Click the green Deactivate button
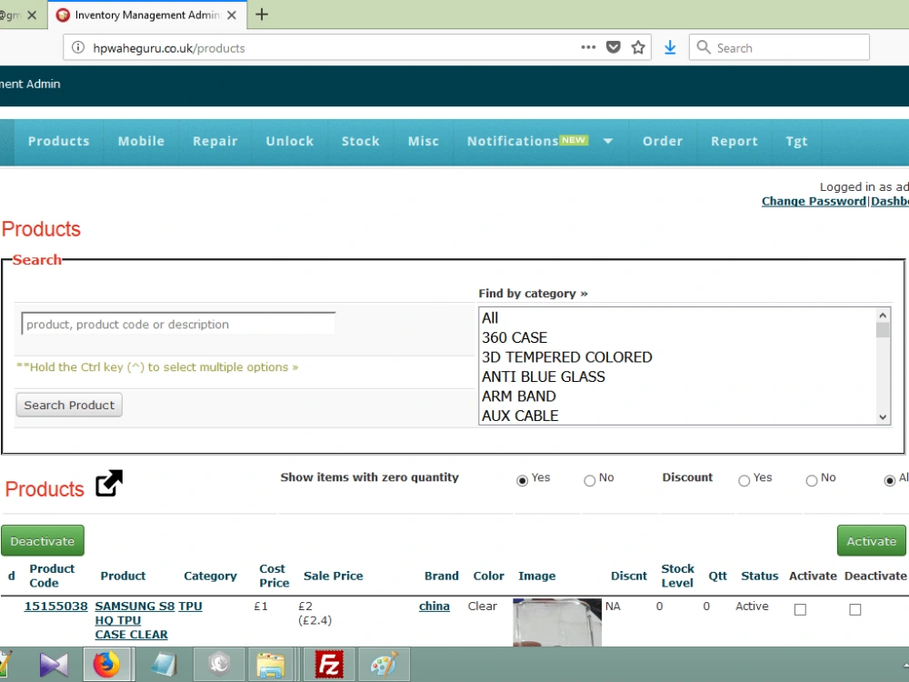 pyautogui.click(x=43, y=540)
